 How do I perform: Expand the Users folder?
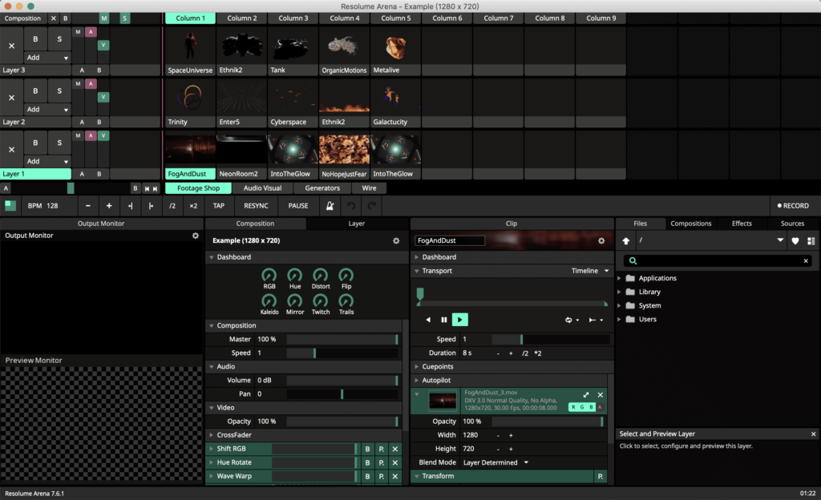(620, 319)
